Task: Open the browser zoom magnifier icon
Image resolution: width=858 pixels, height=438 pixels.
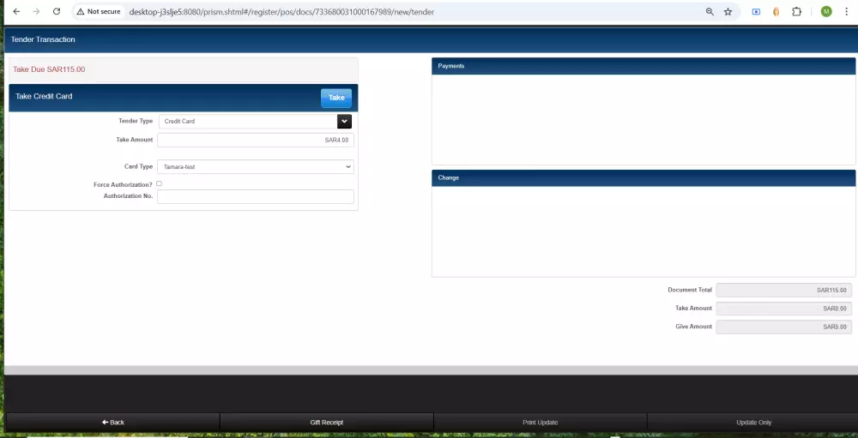Action: (710, 11)
